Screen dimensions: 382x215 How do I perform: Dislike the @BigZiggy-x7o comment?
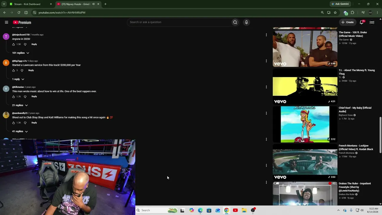(x=22, y=70)
